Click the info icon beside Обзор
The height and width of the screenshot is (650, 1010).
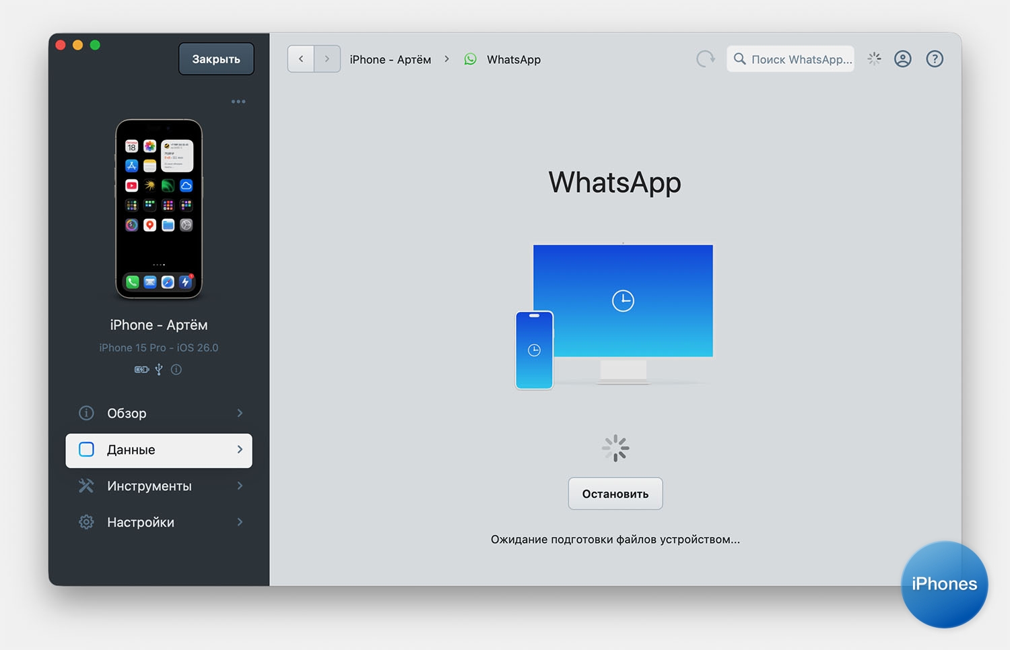86,413
